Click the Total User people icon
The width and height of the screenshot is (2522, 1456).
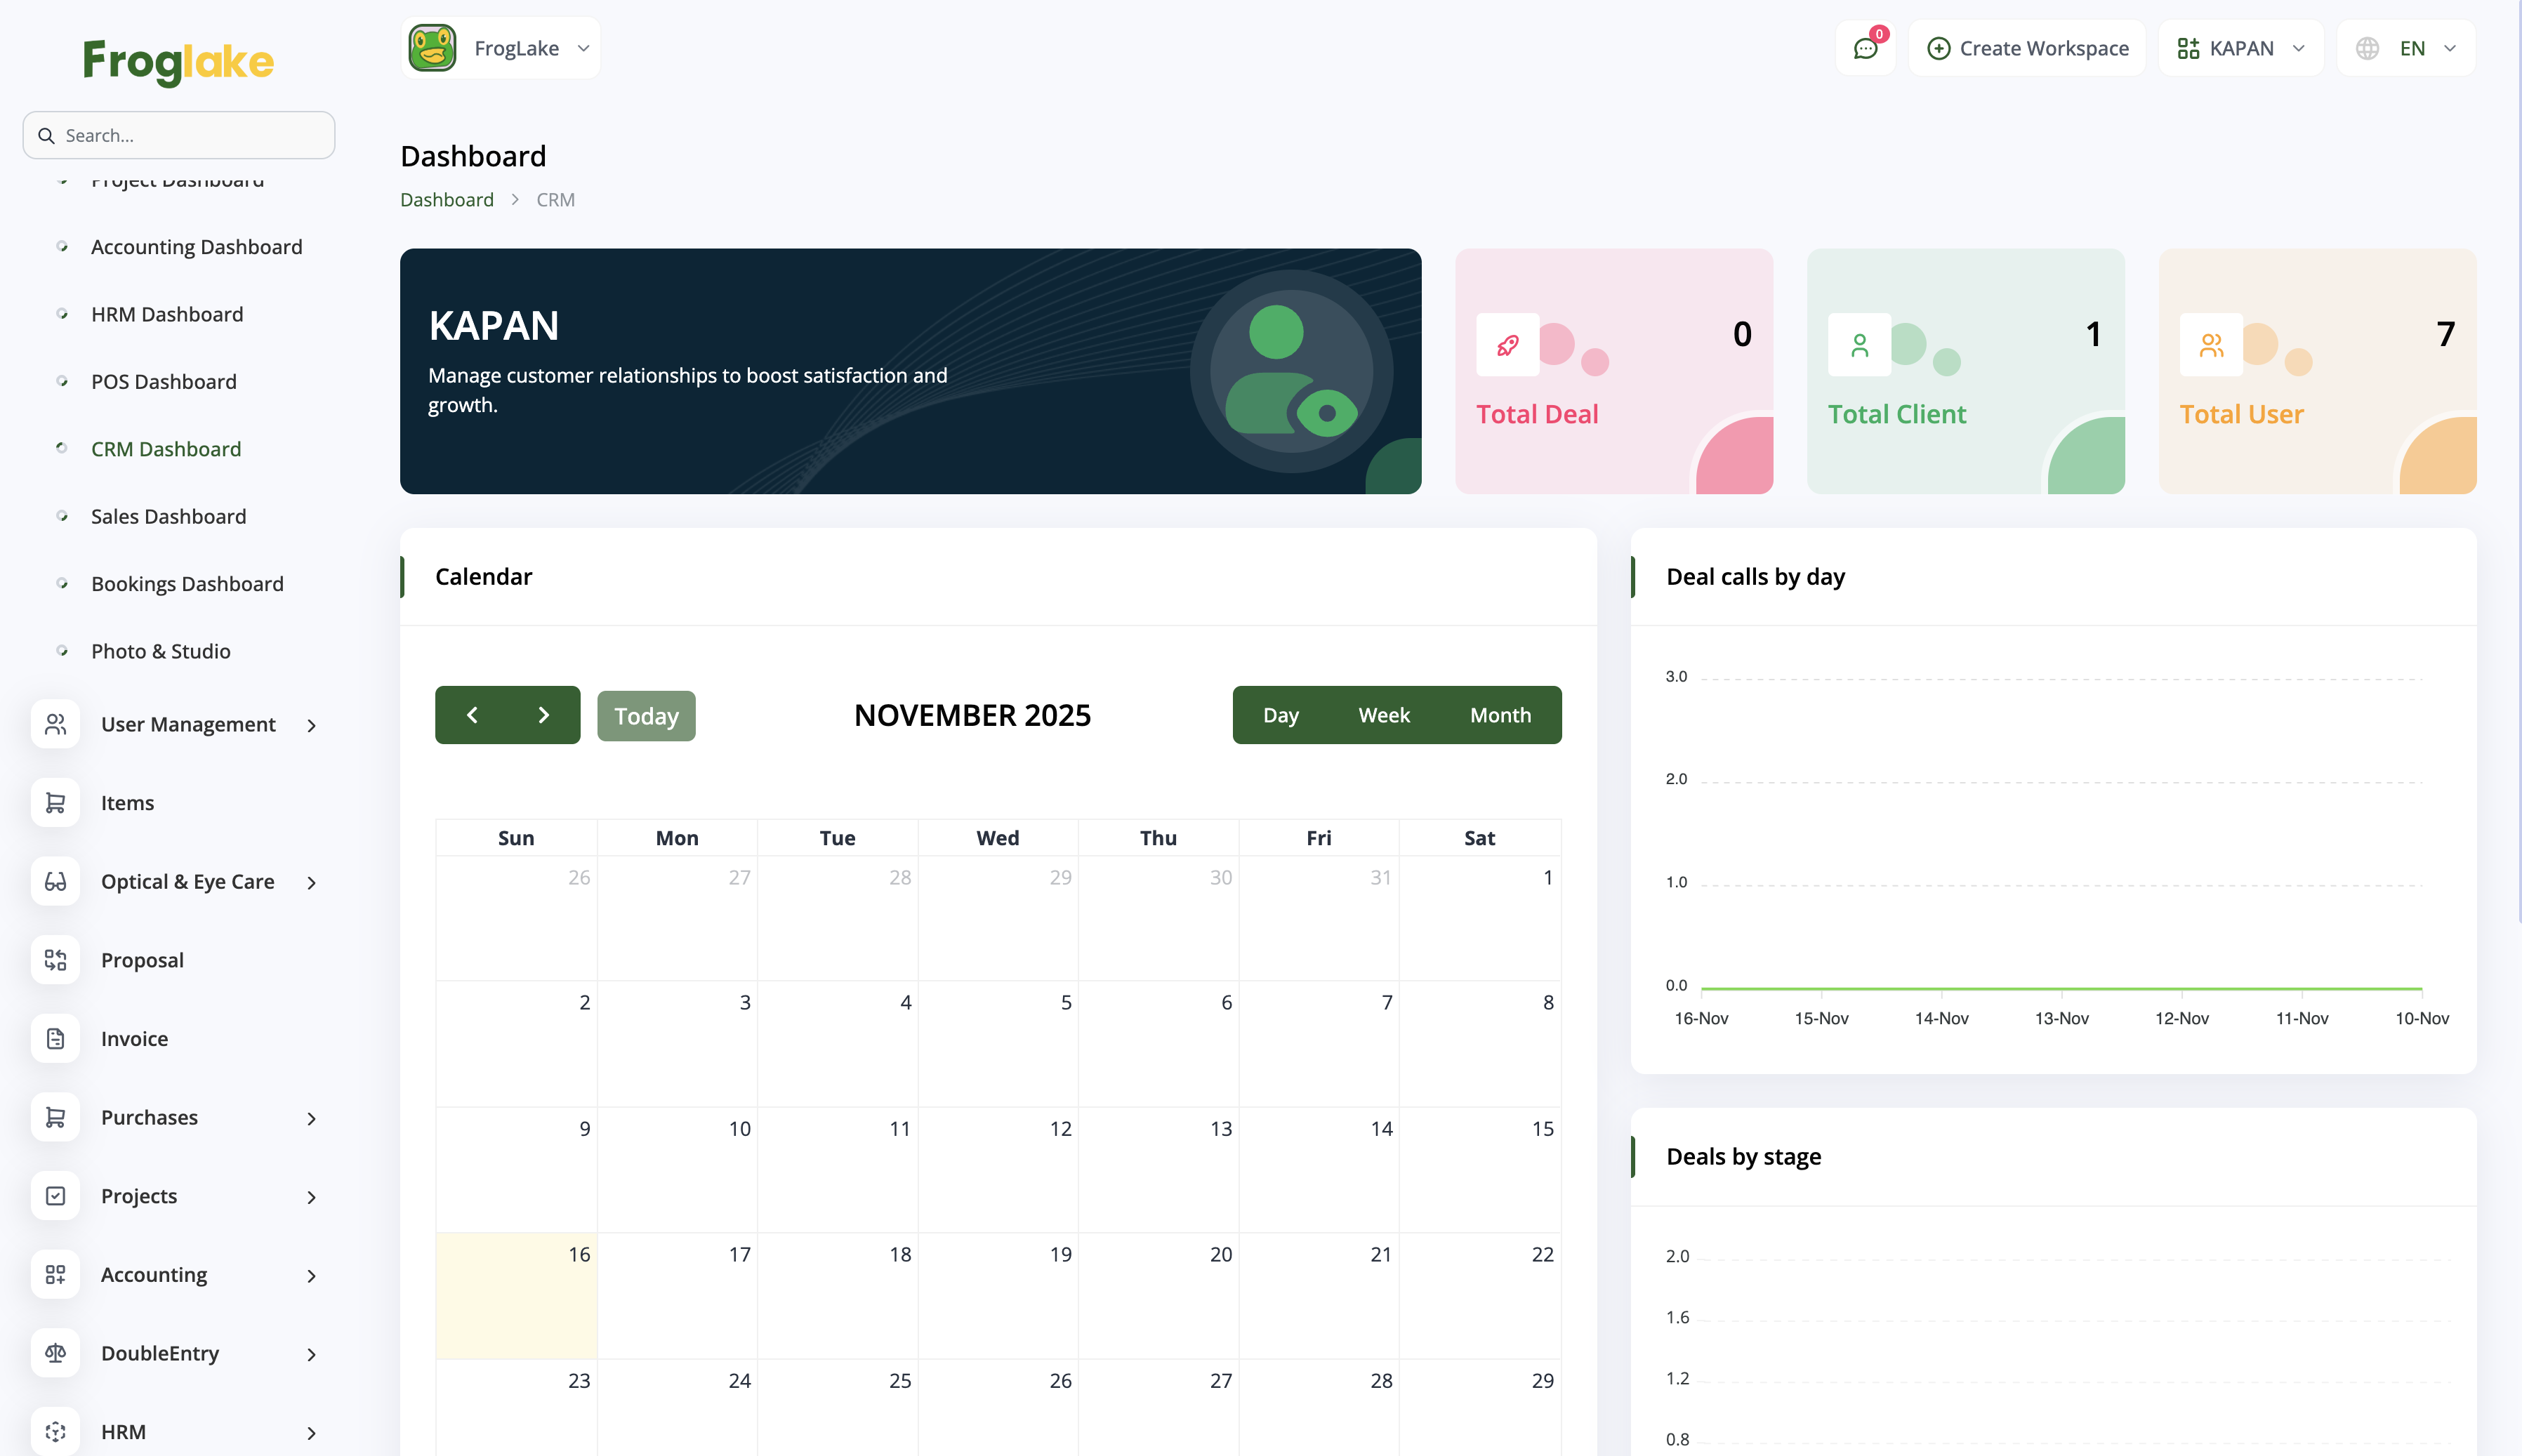click(x=2211, y=345)
